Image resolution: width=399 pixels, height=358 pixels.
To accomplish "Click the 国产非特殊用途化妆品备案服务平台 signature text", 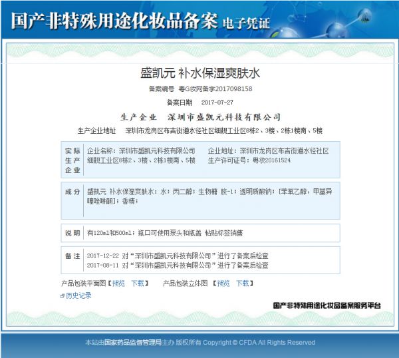I will click(x=327, y=305).
